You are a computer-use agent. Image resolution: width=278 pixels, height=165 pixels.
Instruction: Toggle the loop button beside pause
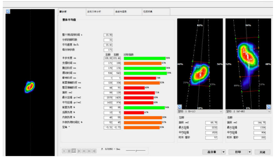(x=74, y=151)
